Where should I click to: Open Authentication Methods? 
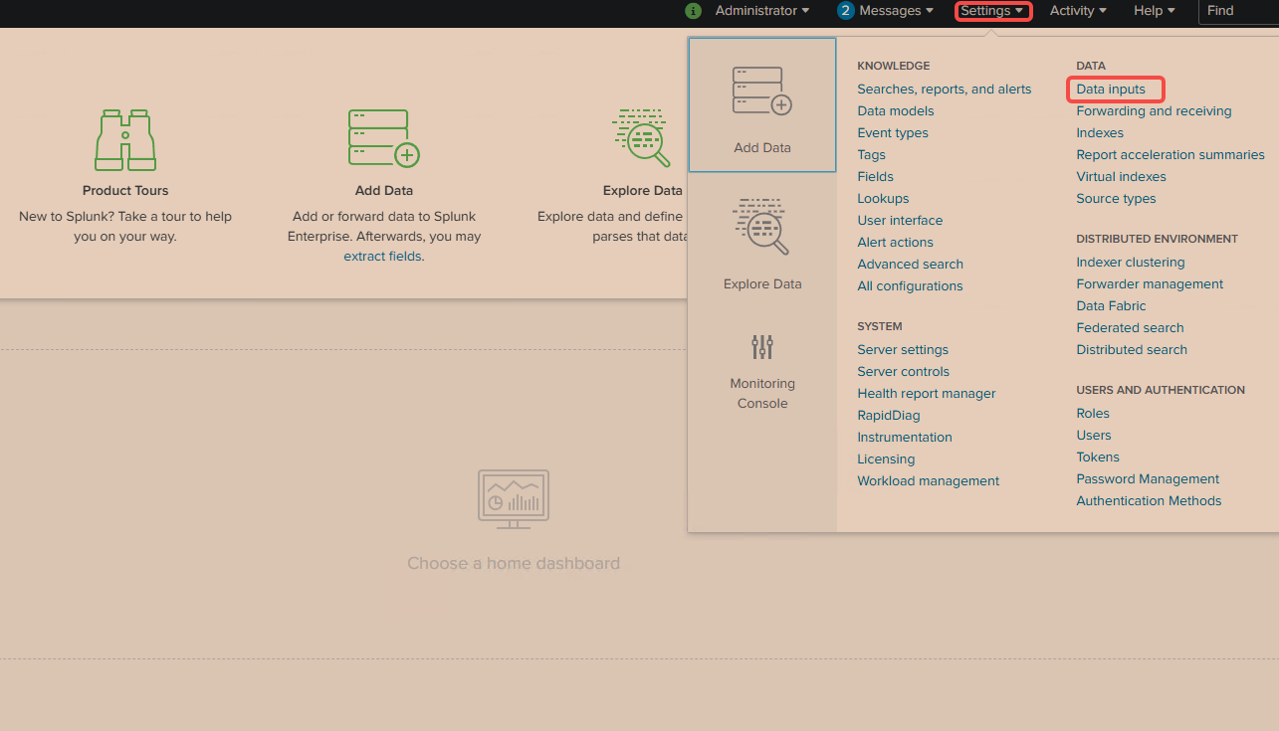tap(1149, 501)
